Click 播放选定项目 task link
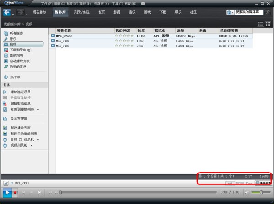Screen dimensions: 274x204 [21, 92]
